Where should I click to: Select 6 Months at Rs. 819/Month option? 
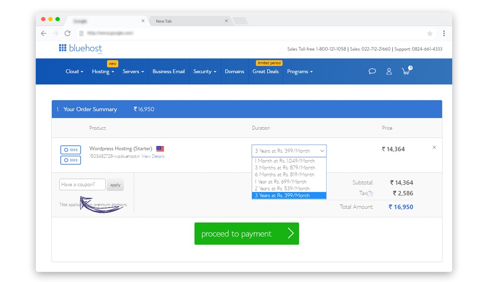(x=284, y=174)
